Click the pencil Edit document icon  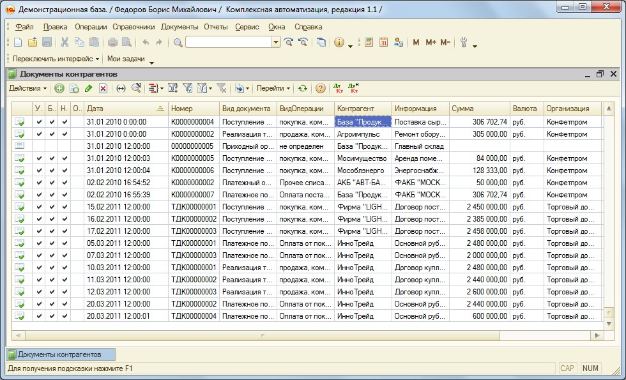[88, 88]
